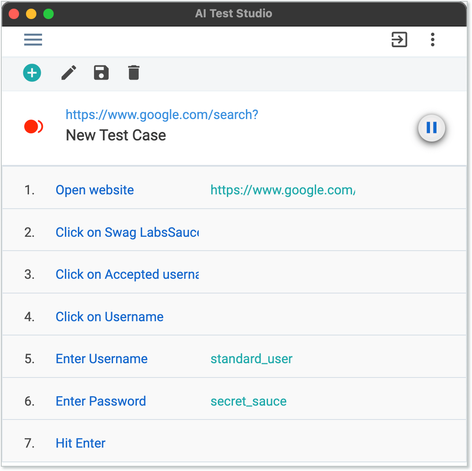Pause the test recording
Viewport: 472px width, 471px height.
431,128
